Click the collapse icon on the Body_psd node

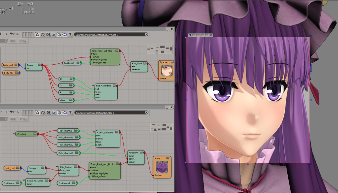point(16,65)
